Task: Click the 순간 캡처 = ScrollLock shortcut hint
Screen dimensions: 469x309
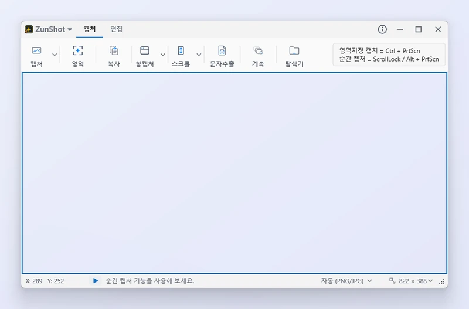Action: click(x=389, y=59)
